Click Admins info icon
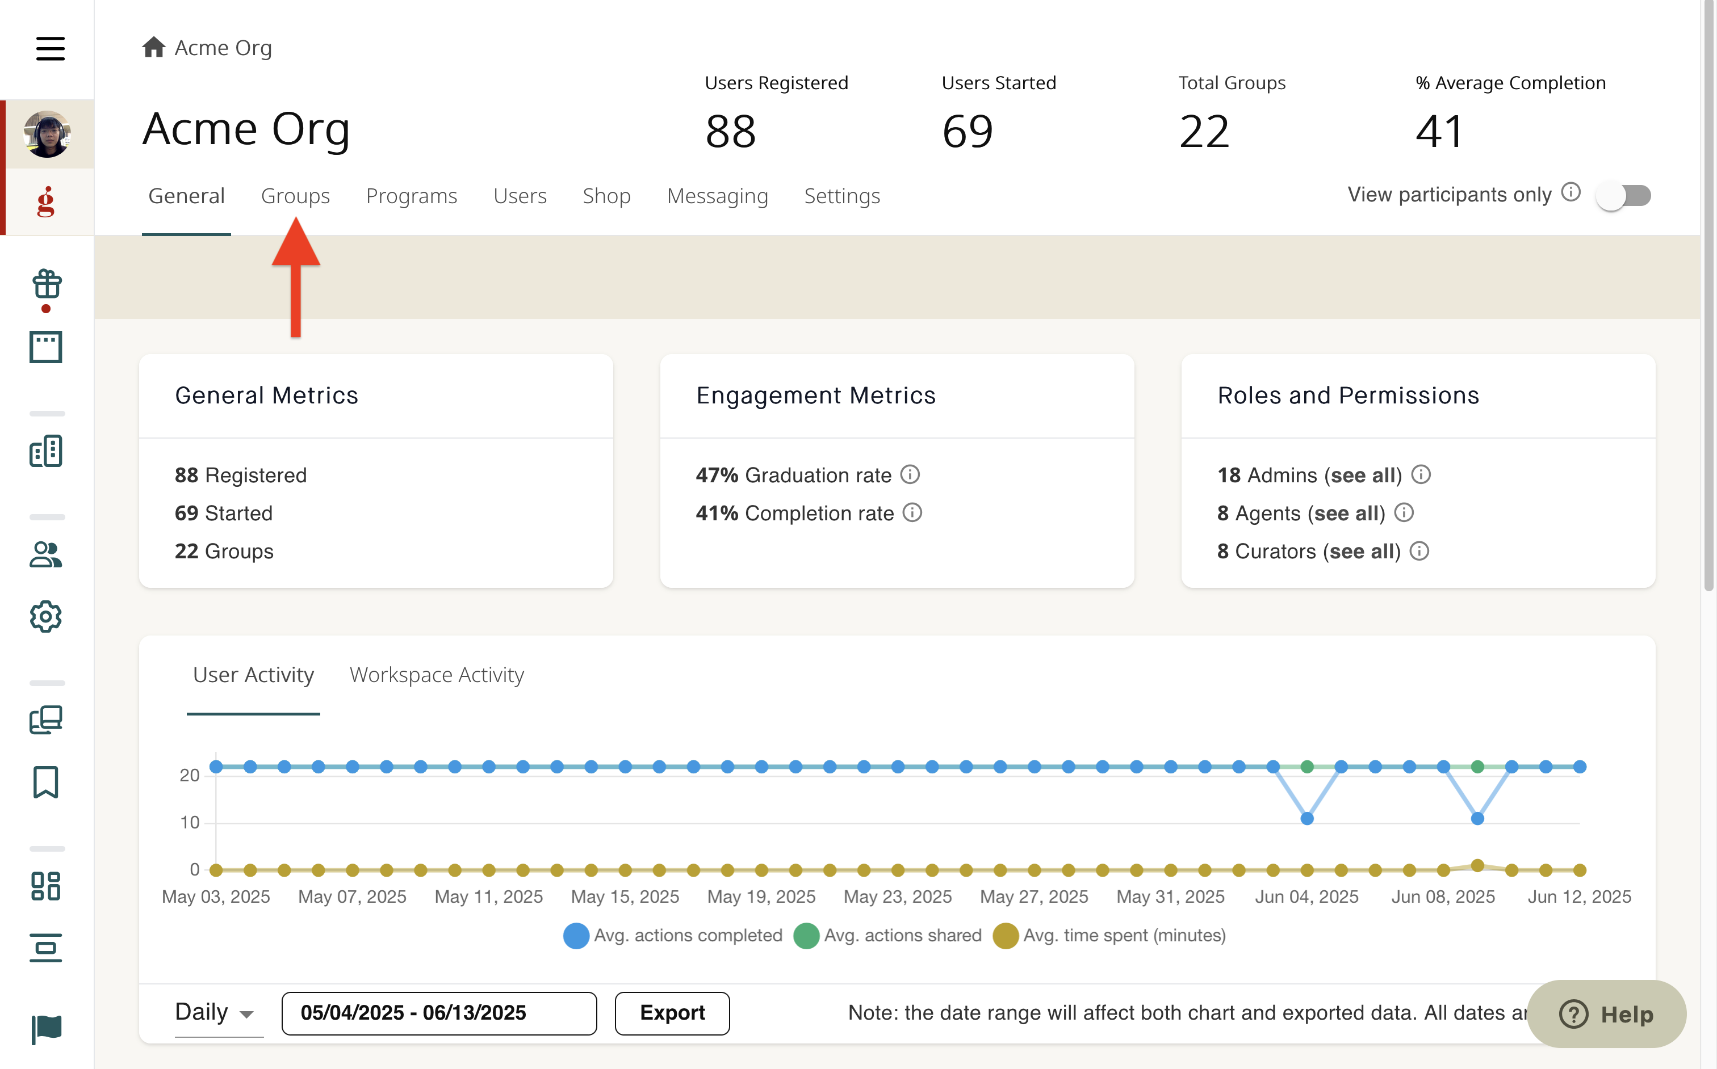This screenshot has height=1069, width=1717. pyautogui.click(x=1421, y=474)
